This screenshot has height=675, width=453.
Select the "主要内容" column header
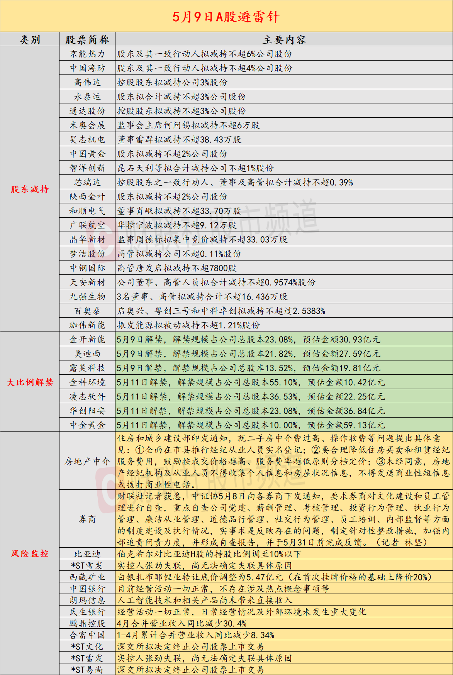pos(284,40)
